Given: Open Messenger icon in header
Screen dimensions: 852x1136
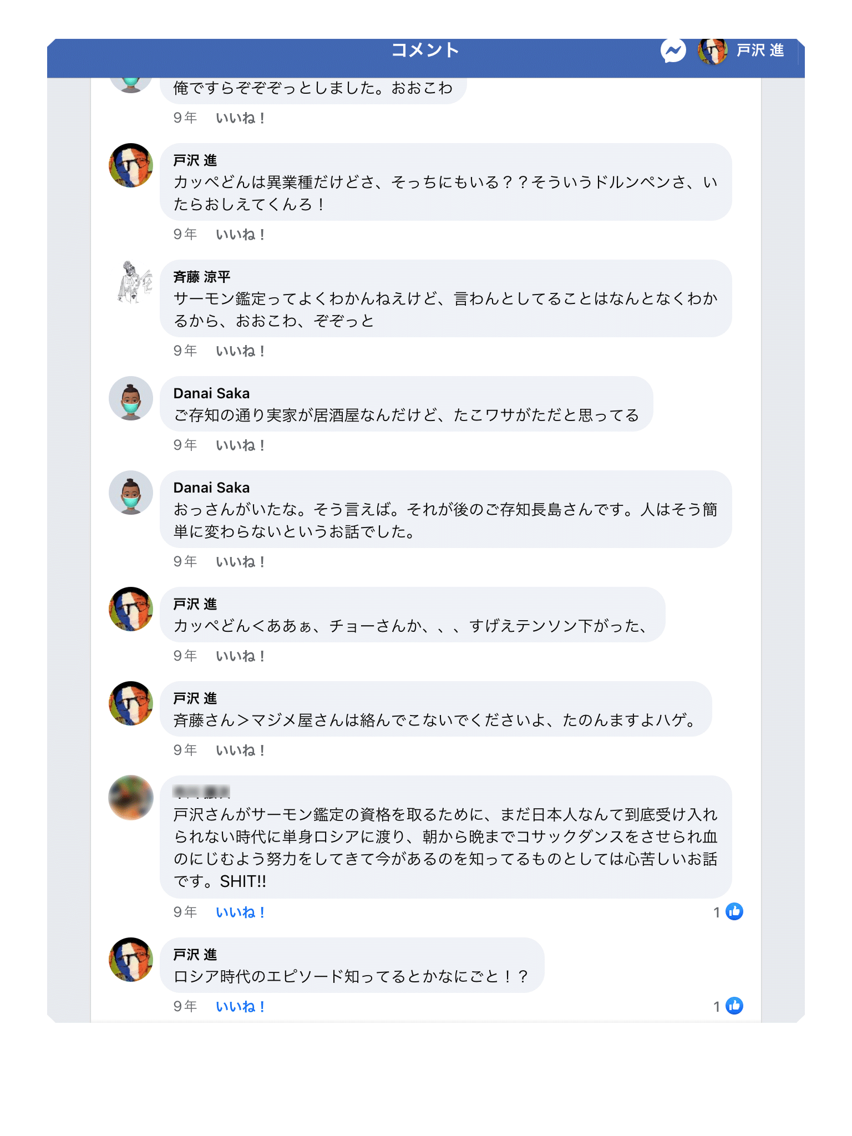Looking at the screenshot, I should pyautogui.click(x=673, y=51).
